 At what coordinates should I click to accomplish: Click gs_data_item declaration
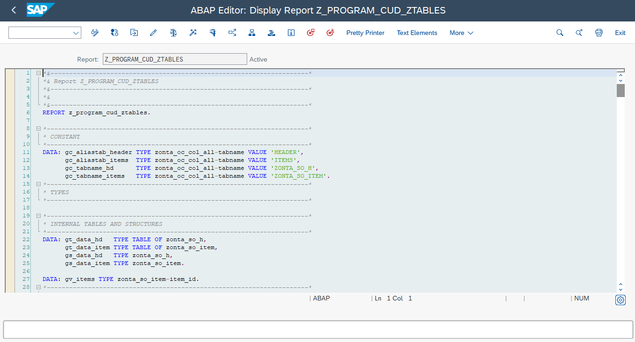(x=87, y=263)
